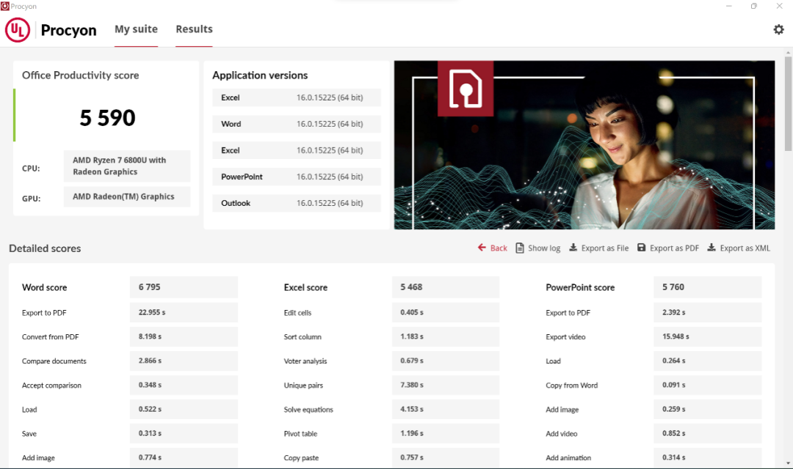This screenshot has height=469, width=793.
Task: Click the Word score value 6 795
Action: tap(184, 287)
